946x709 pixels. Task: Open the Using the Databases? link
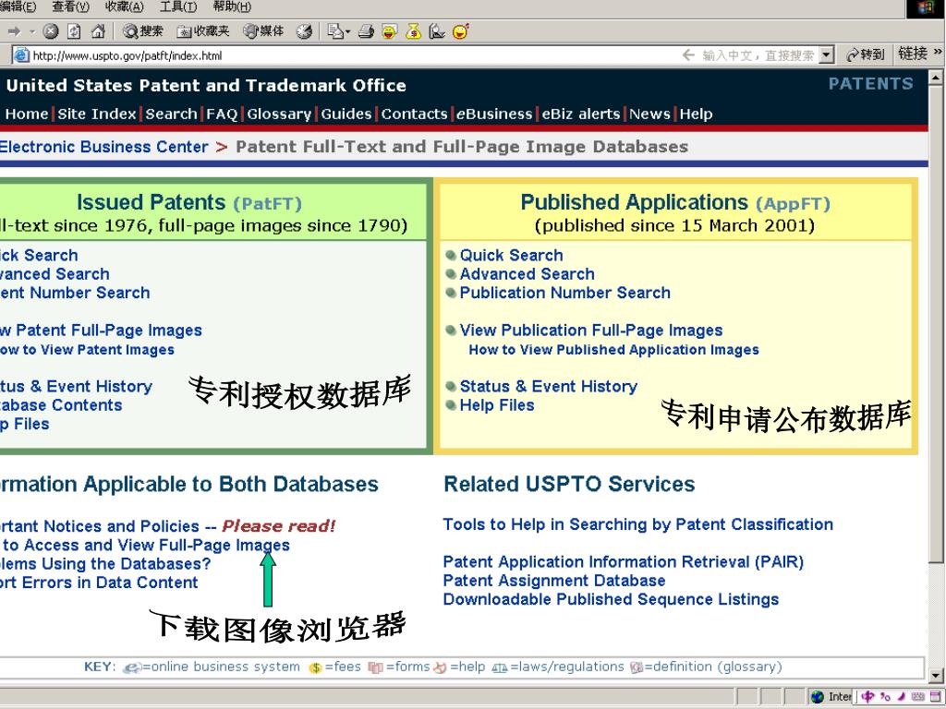tap(105, 564)
